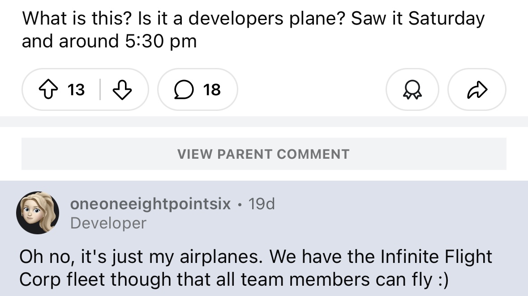The height and width of the screenshot is (296, 528).
Task: Share the post with the arrow icon
Action: click(x=476, y=90)
